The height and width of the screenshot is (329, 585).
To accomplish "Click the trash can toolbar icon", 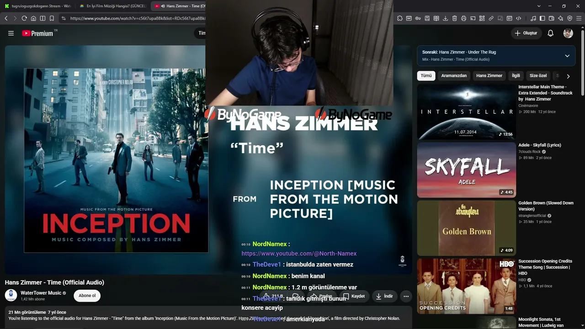I will click(455, 18).
